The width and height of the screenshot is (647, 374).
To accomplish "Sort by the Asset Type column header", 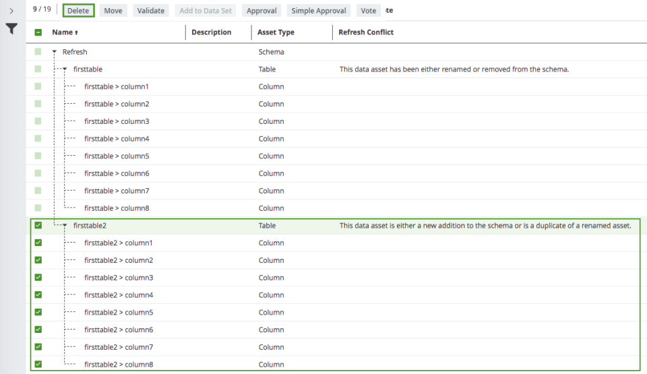I will pos(276,32).
